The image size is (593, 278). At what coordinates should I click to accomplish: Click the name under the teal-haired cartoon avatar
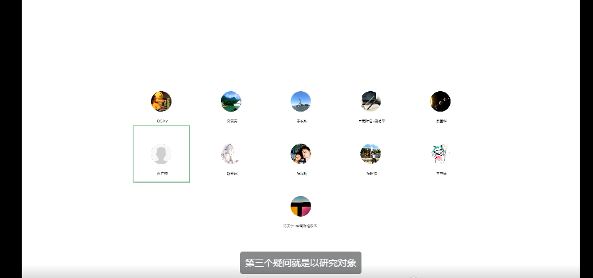(441, 173)
